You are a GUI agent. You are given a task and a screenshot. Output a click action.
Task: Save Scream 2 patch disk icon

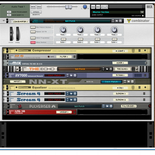[x=75, y=100]
